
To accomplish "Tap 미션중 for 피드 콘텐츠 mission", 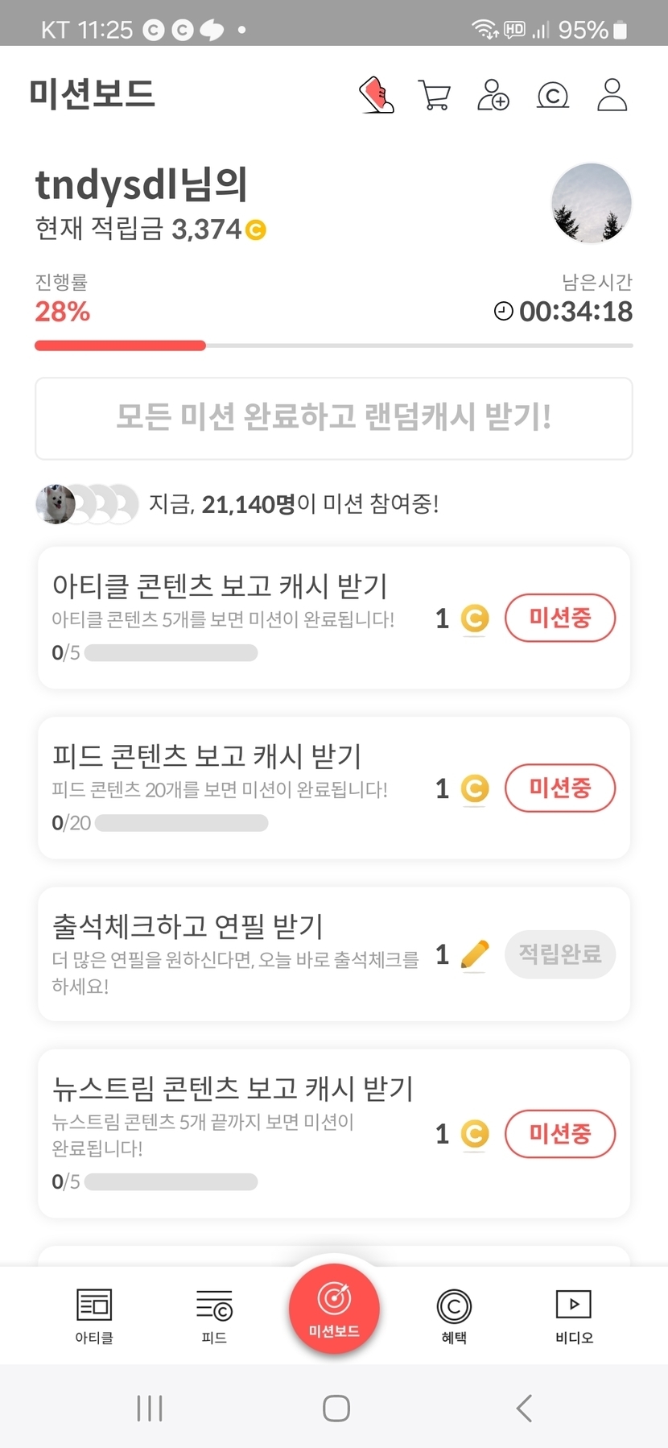I will (x=560, y=788).
